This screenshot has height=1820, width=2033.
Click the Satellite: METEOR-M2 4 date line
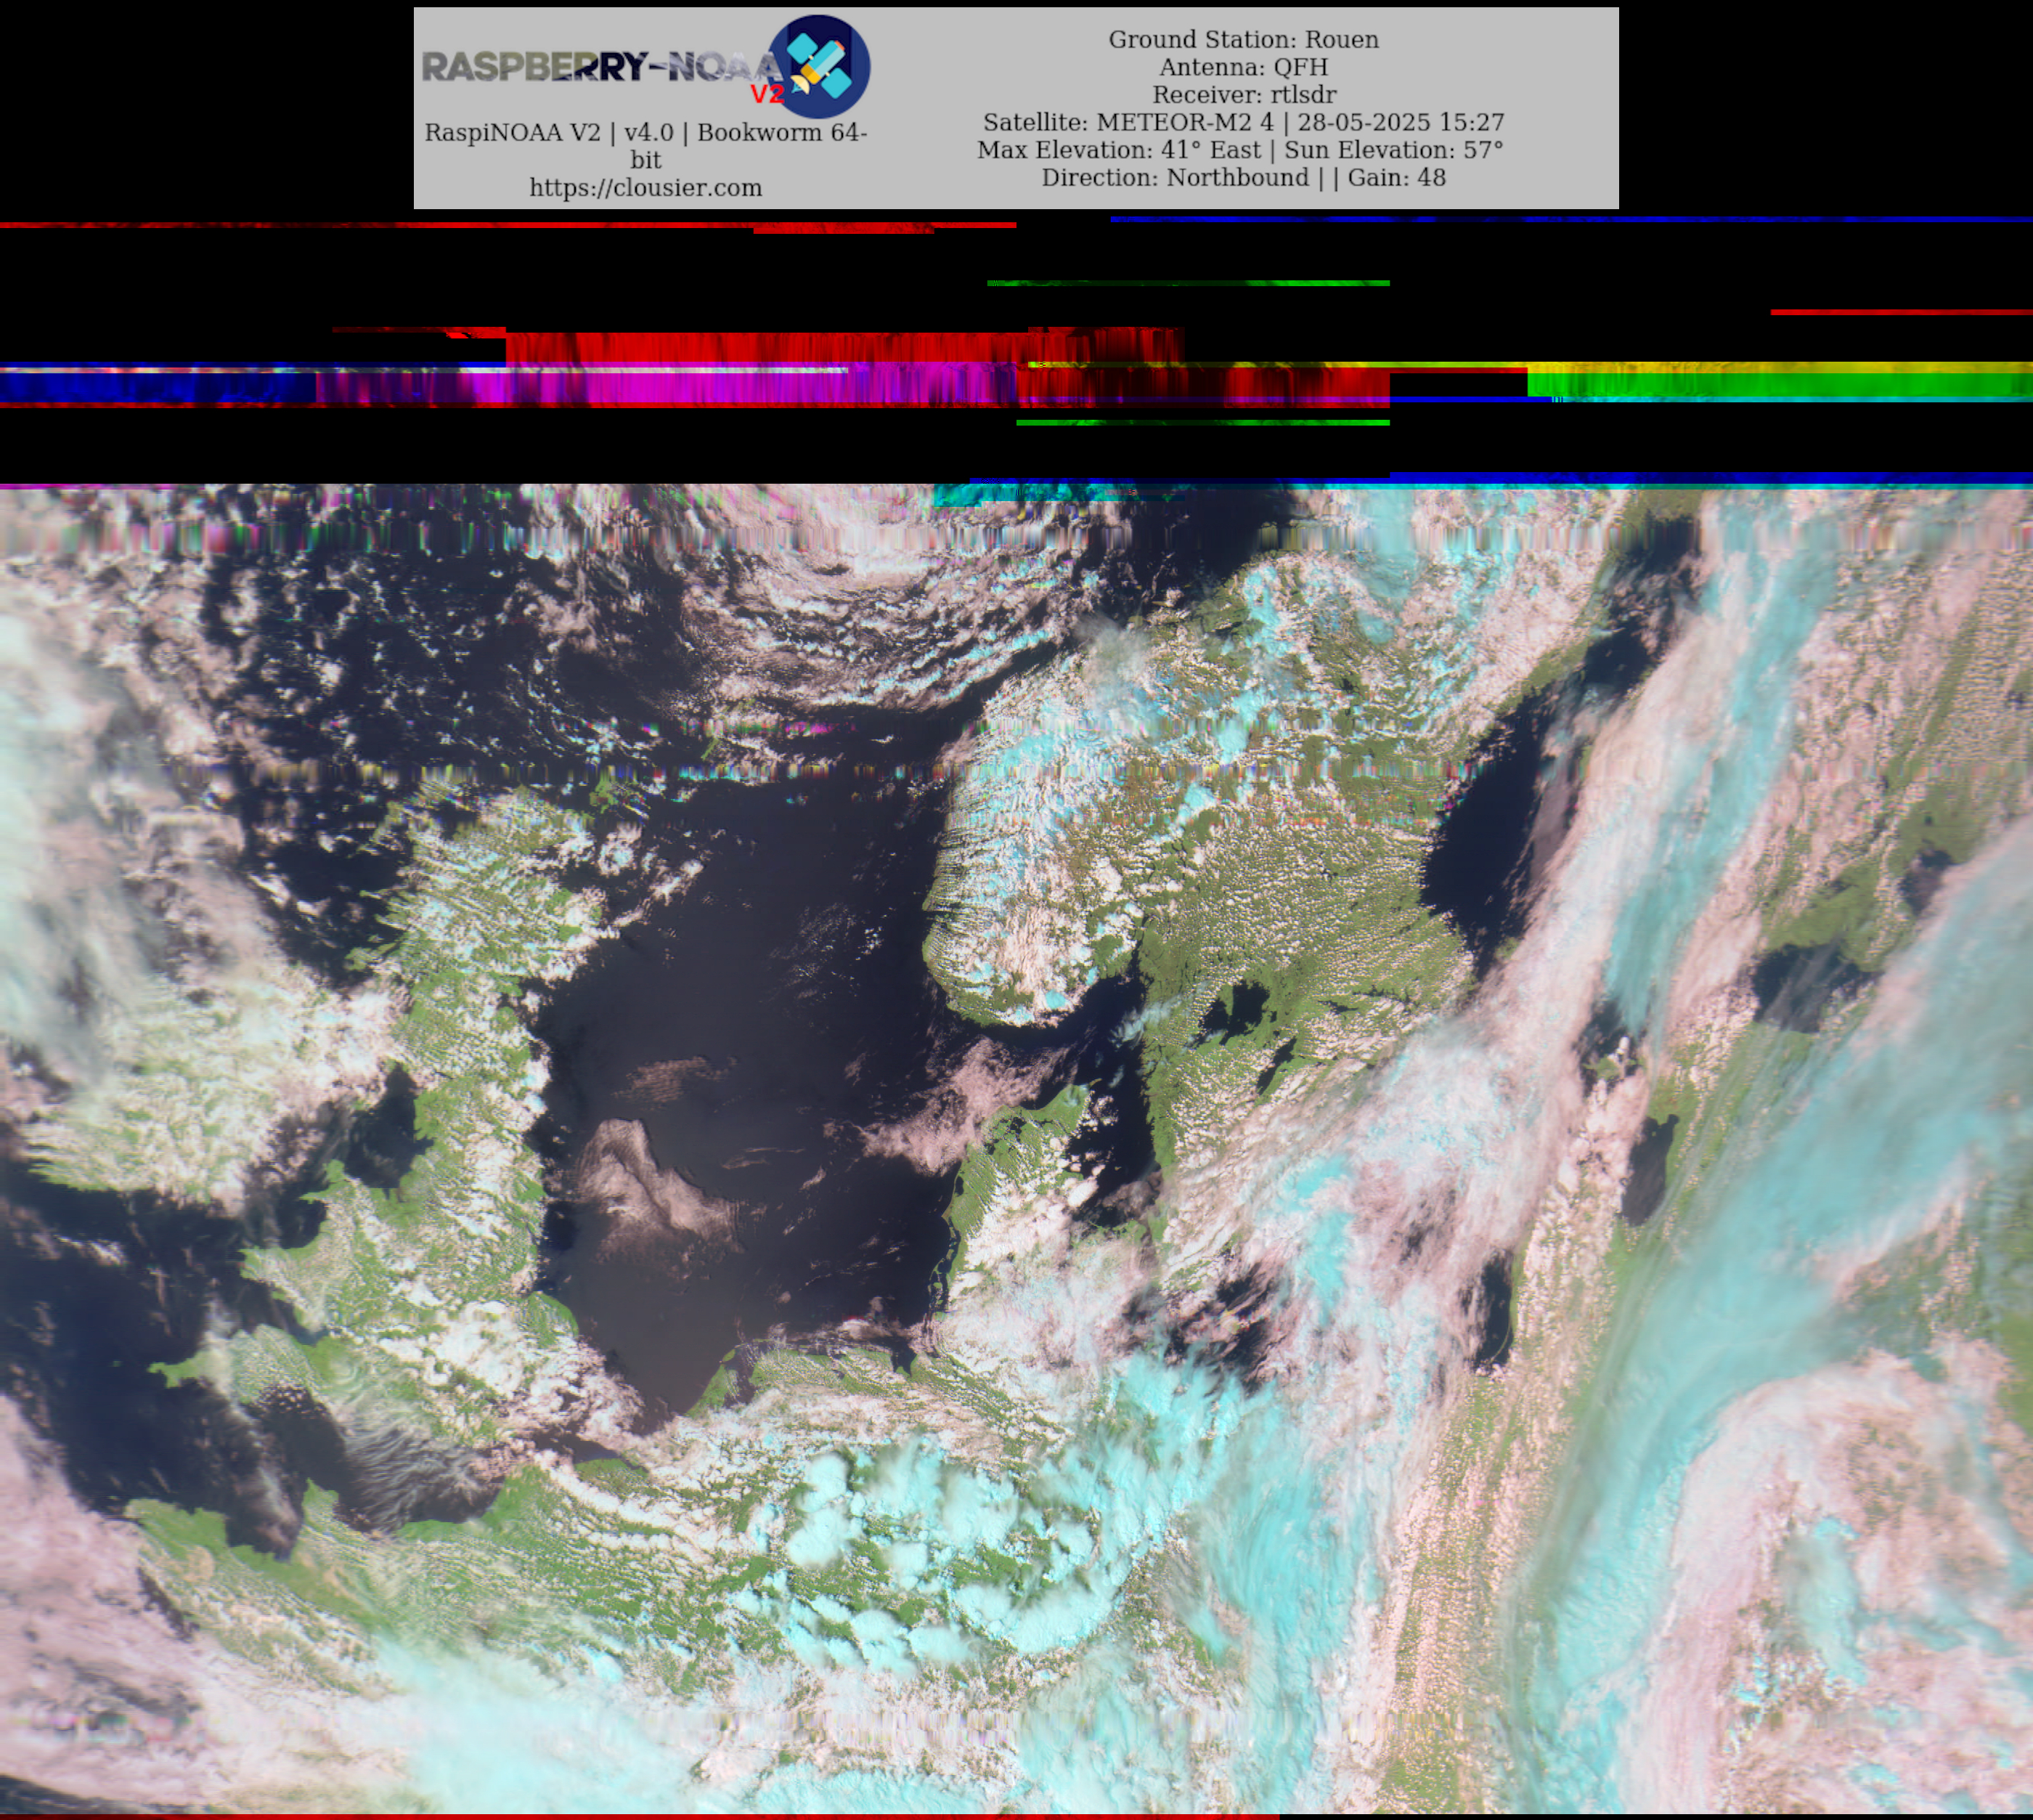pos(1243,122)
